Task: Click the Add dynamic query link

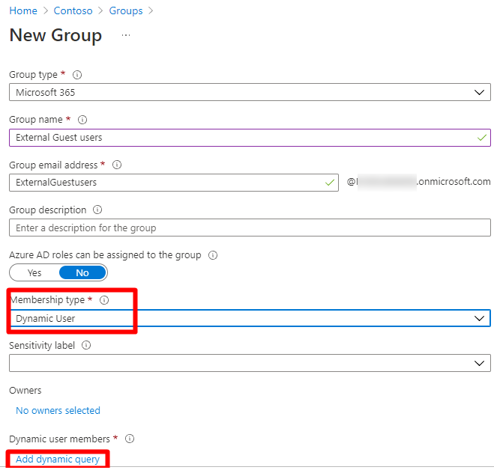Action: coord(58,460)
